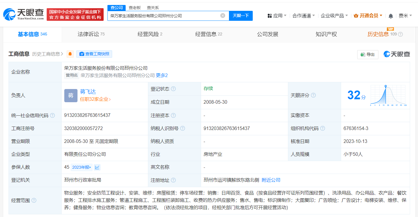Viewport: 418px width, 217px height.
Task: Switch to the 知识产权 tab
Action: (326, 34)
